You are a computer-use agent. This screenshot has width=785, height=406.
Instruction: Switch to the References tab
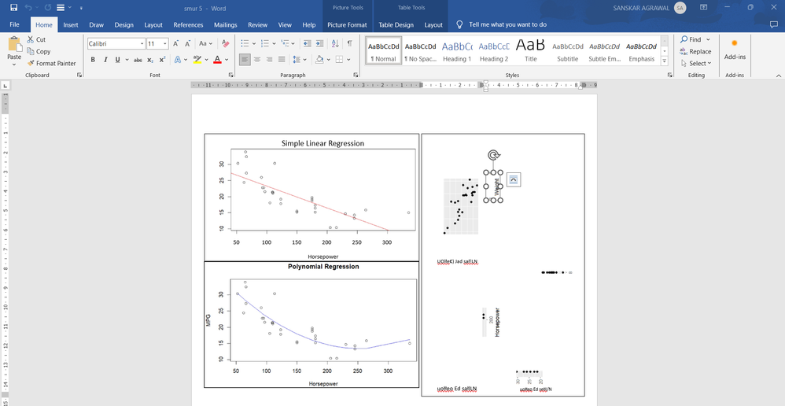tap(188, 24)
